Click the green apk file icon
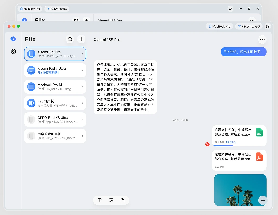Screen dimensions: 278x215 (259, 132)
